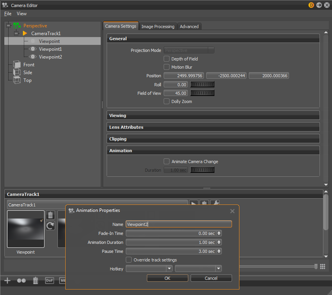Screen dimensions: 332x295
Task: Click the refresh arrow icon beside Viewpoint thumbnail
Action: click(50, 226)
